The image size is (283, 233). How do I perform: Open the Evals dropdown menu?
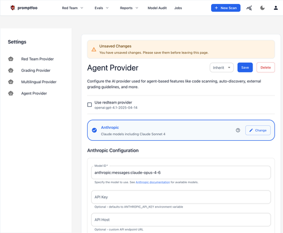tap(101, 8)
